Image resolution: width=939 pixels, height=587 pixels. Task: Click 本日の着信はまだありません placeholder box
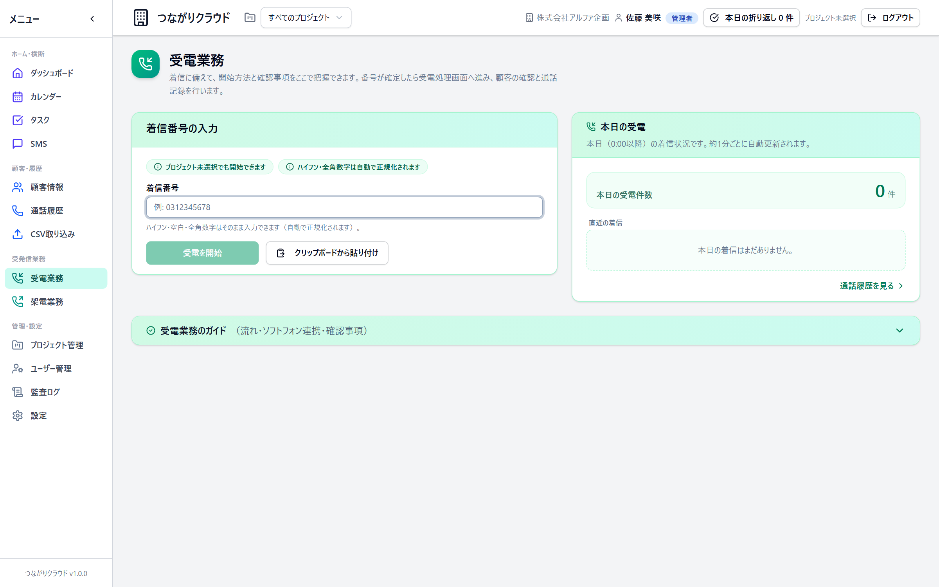(746, 250)
